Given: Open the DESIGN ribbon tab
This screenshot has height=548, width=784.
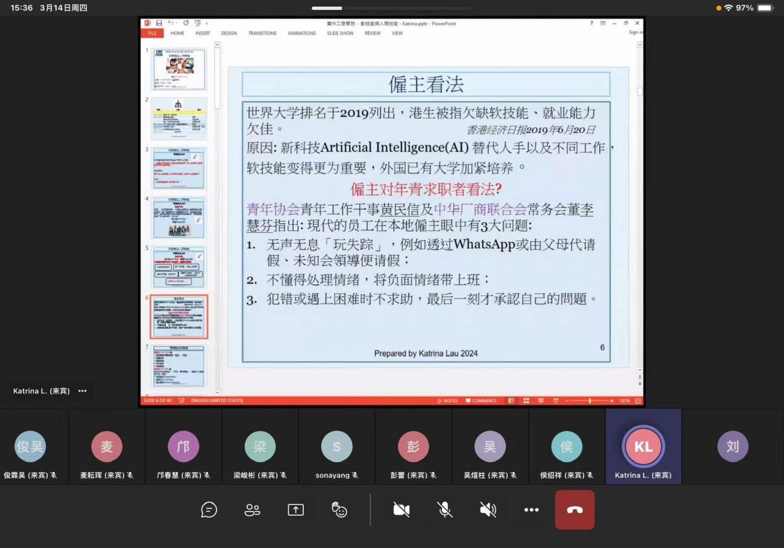Looking at the screenshot, I should [229, 33].
